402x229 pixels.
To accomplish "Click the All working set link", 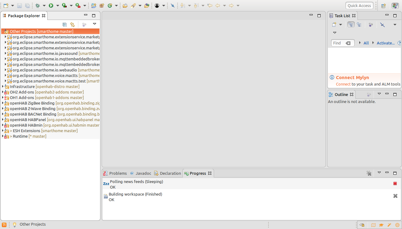I will [366, 43].
